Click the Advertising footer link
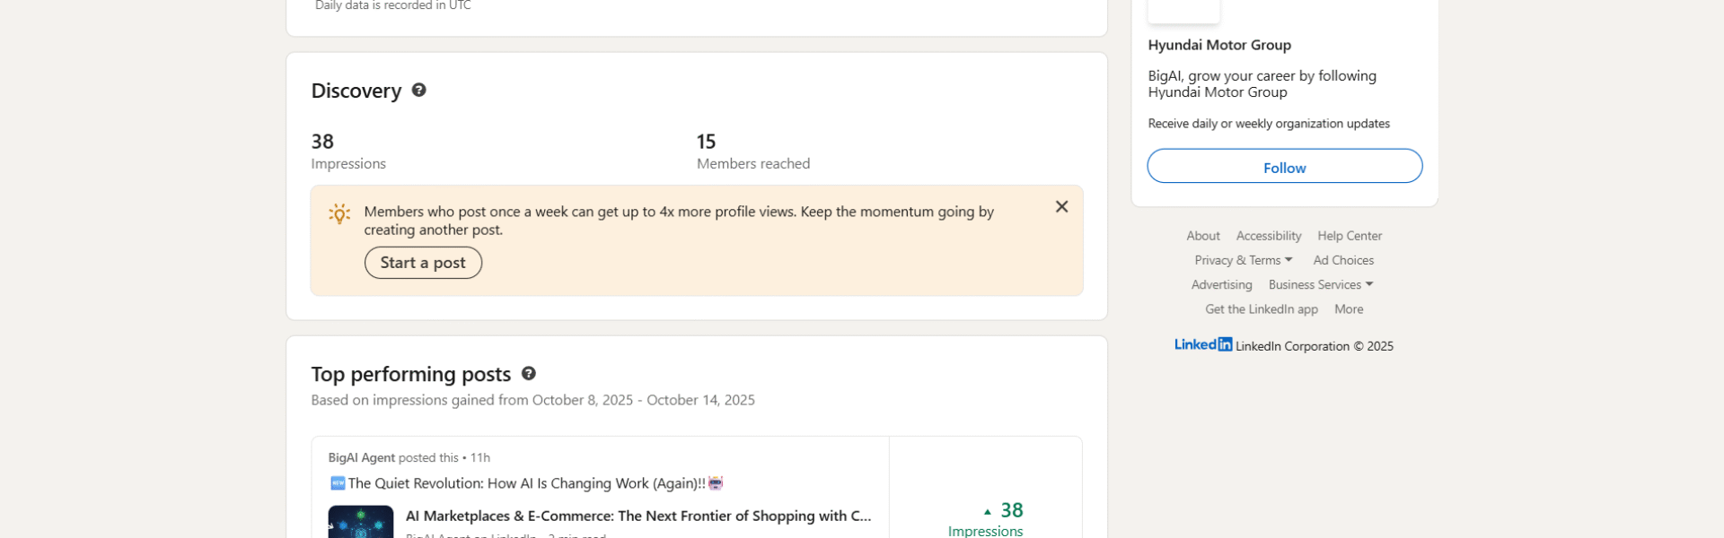 coord(1221,285)
